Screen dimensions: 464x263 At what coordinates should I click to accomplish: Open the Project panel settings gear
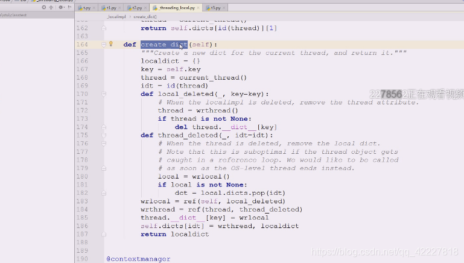coord(61,7)
